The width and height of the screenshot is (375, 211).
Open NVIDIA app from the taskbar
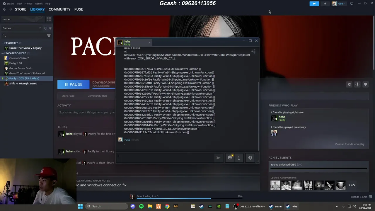pyautogui.click(x=219, y=206)
